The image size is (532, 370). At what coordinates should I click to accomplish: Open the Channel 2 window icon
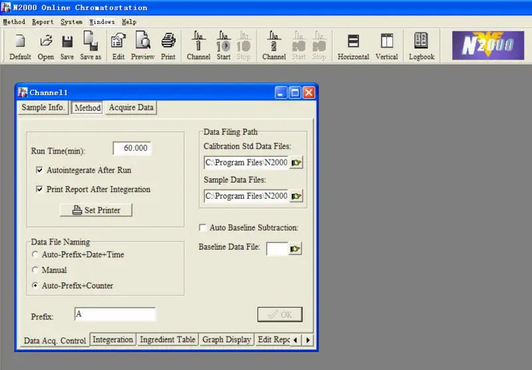click(274, 46)
